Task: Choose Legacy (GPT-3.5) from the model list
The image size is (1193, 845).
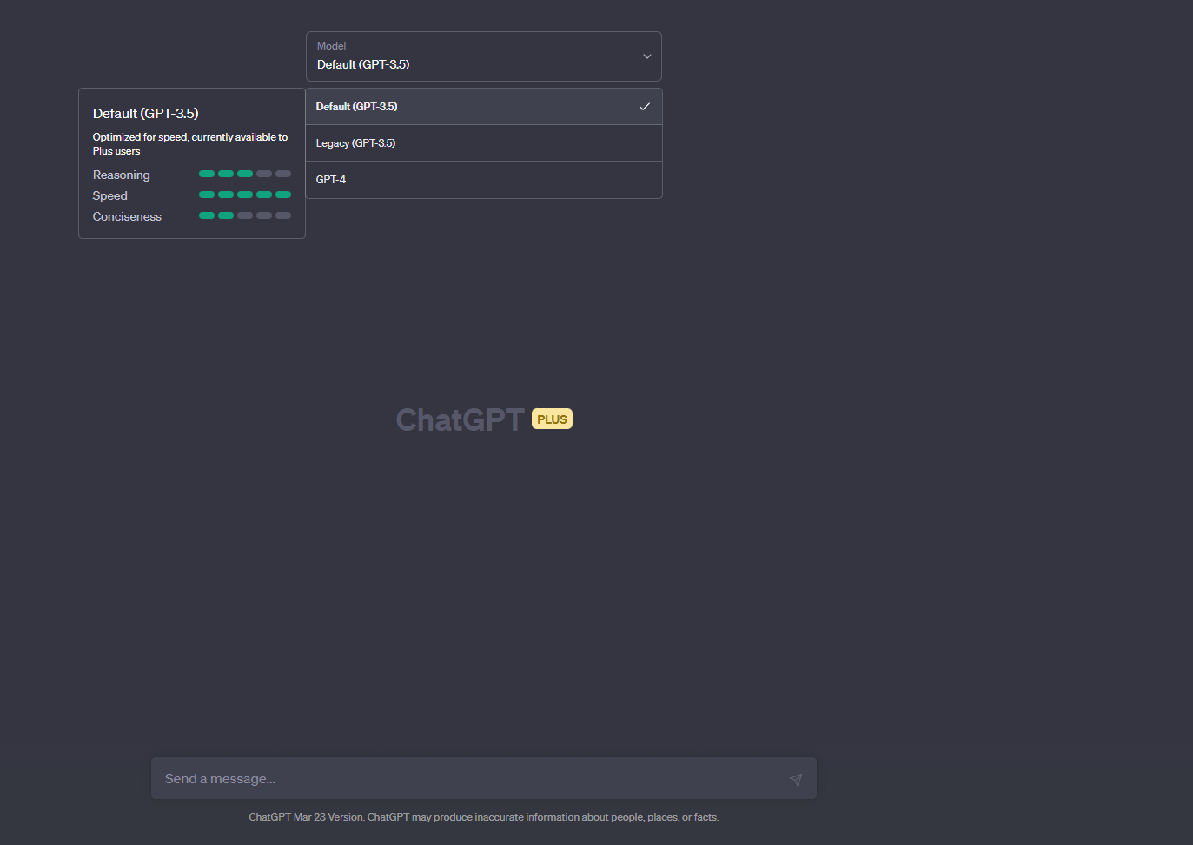Action: [x=356, y=143]
